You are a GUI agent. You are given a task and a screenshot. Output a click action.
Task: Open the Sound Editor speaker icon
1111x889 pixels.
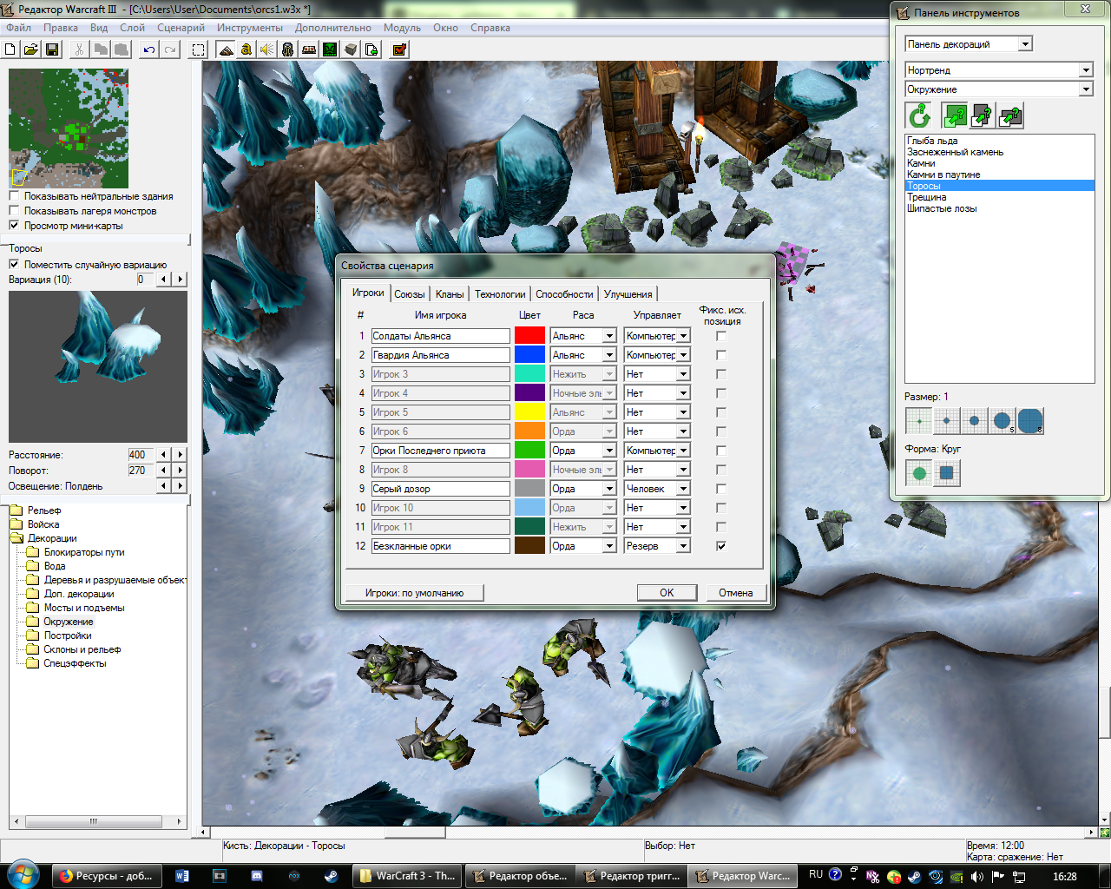pyautogui.click(x=267, y=49)
